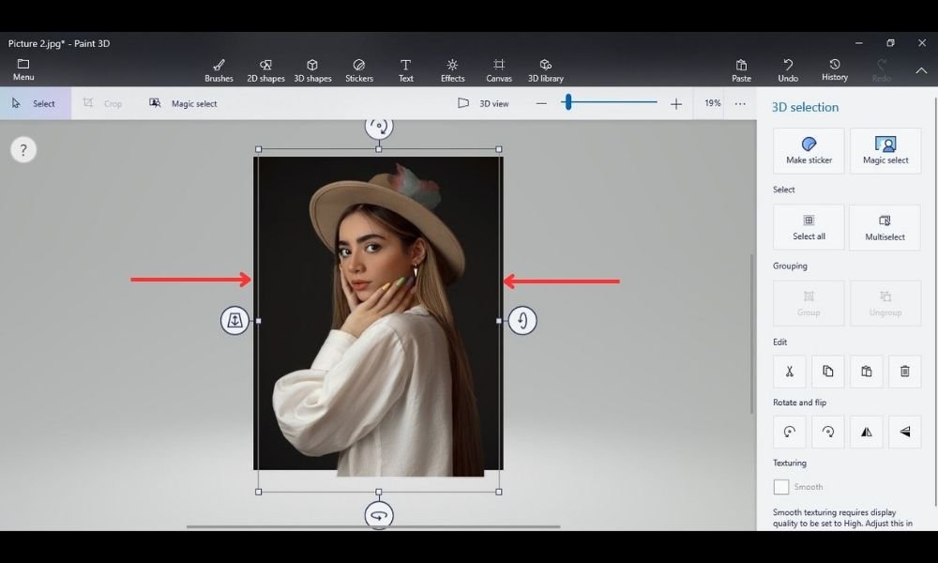Click Make sticker in the side panel
This screenshot has width=938, height=563.
[x=809, y=151]
